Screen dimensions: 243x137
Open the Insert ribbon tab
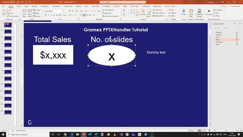click(19, 6)
